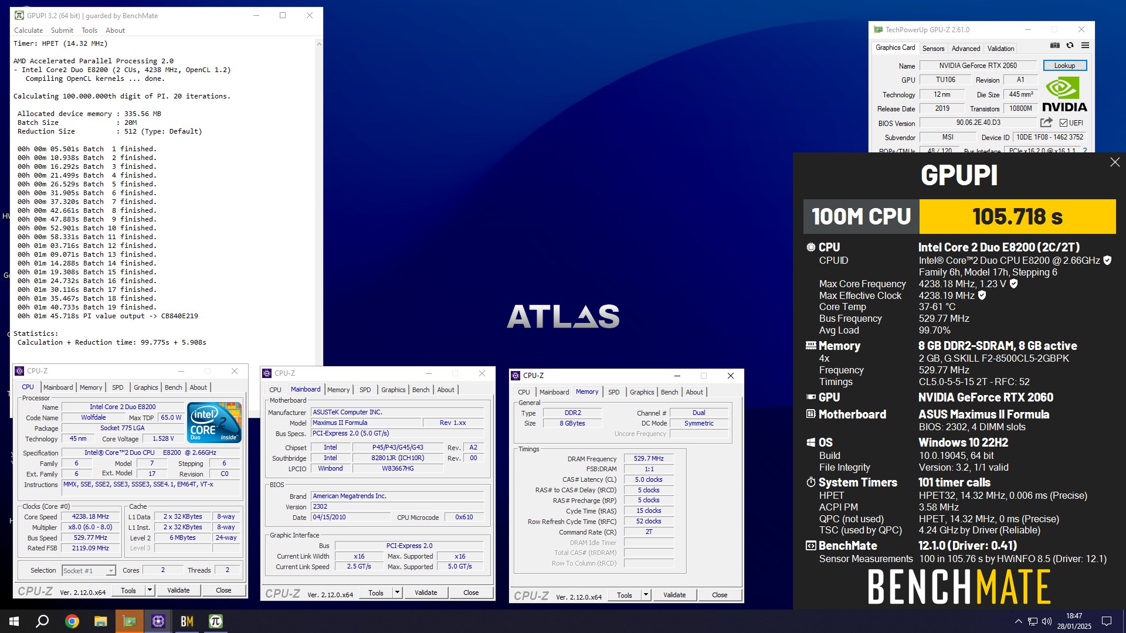
Task: Open the GPU-Z hamburger menu
Action: click(1085, 45)
